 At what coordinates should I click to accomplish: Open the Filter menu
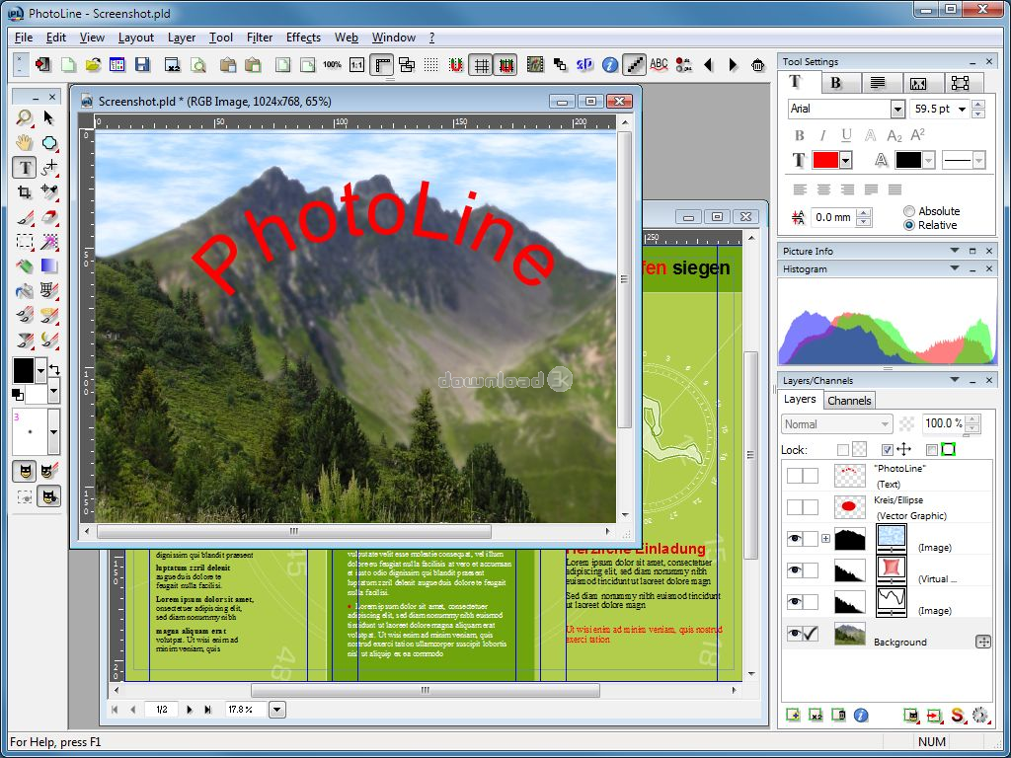260,38
